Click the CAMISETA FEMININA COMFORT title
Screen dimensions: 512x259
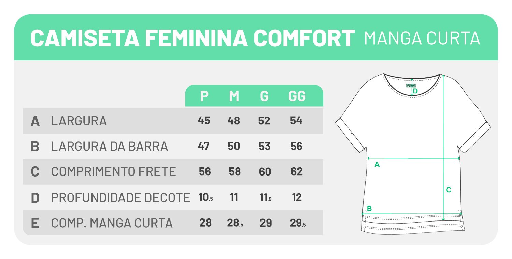coord(193,38)
